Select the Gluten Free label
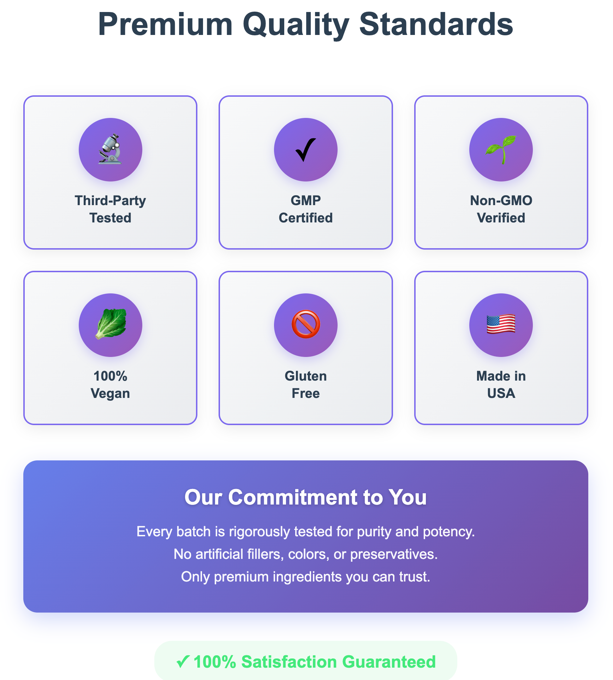This screenshot has width=613, height=680. point(305,384)
